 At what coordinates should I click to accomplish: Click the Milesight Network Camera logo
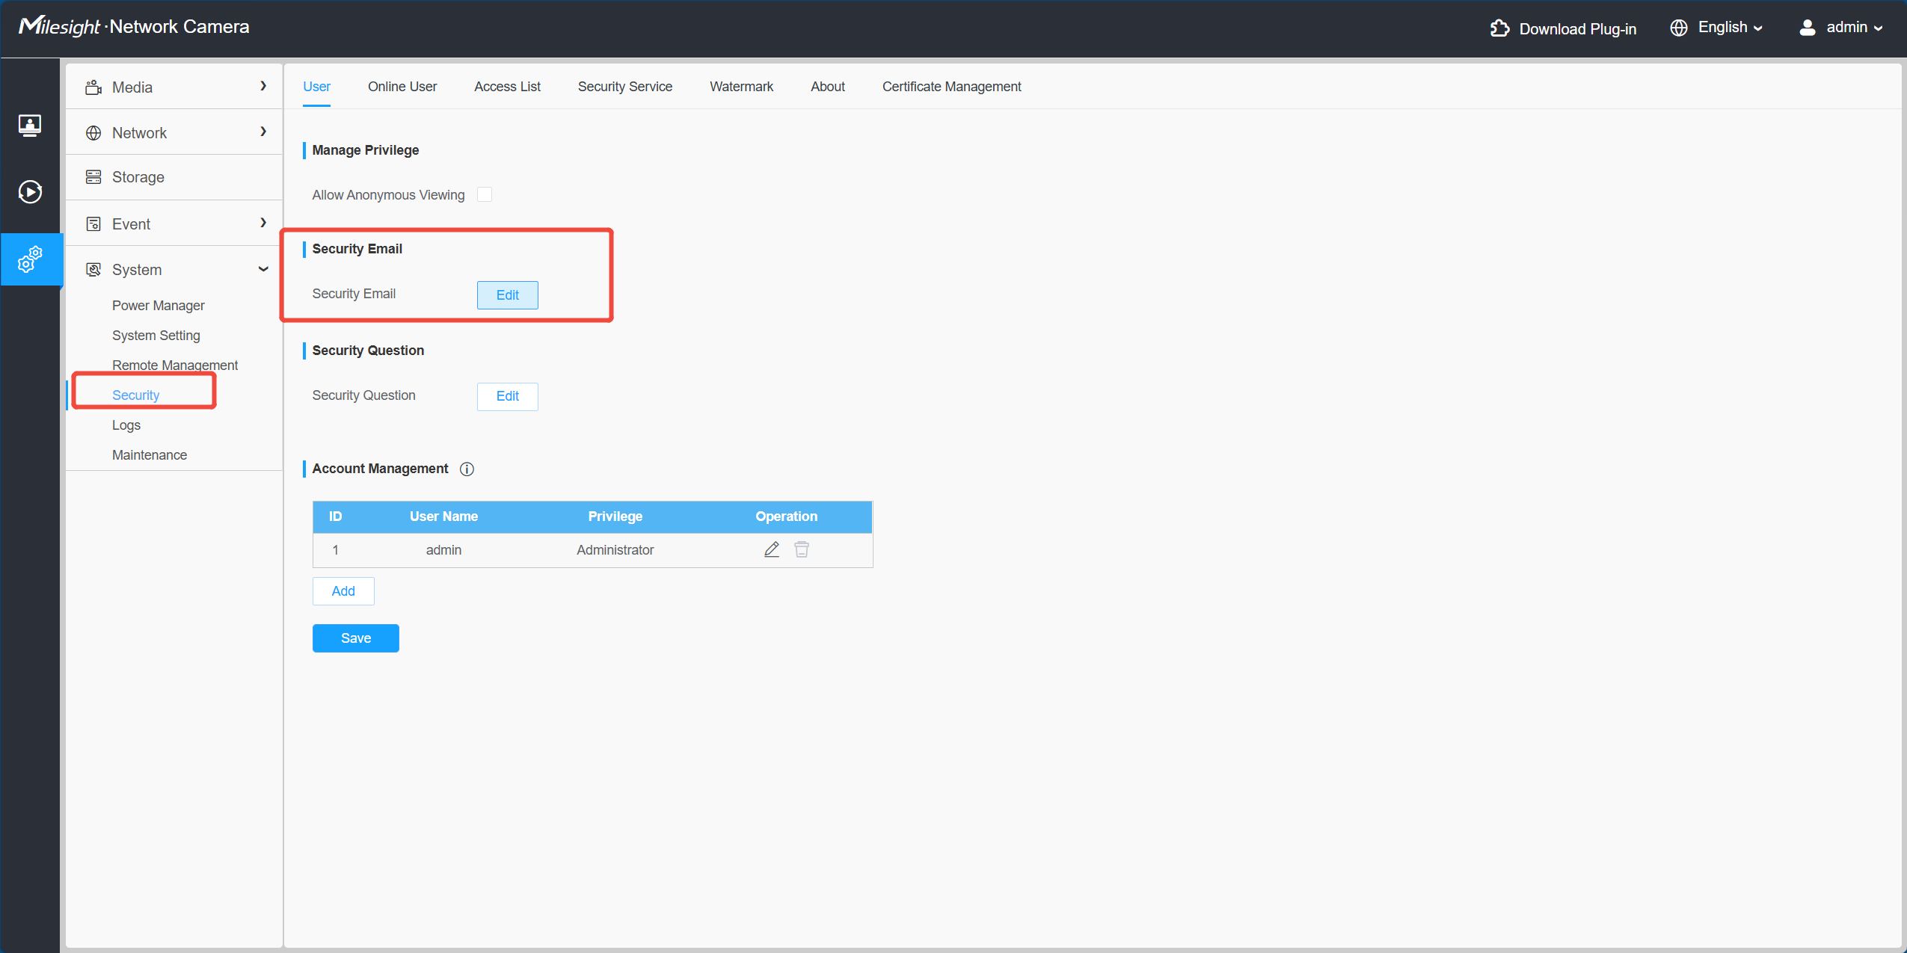pyautogui.click(x=134, y=27)
